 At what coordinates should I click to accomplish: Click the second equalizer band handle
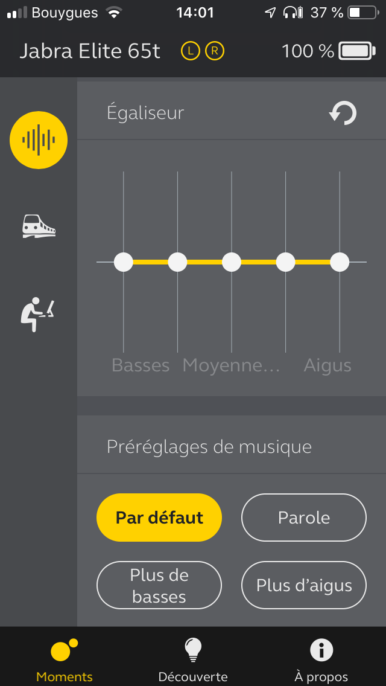[x=177, y=262]
